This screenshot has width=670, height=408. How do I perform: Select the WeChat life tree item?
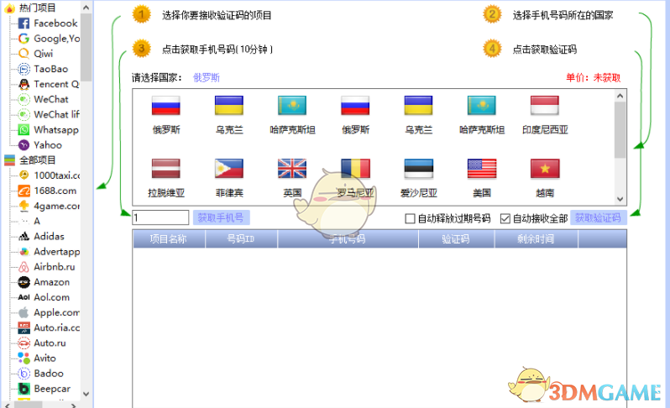[x=57, y=114]
